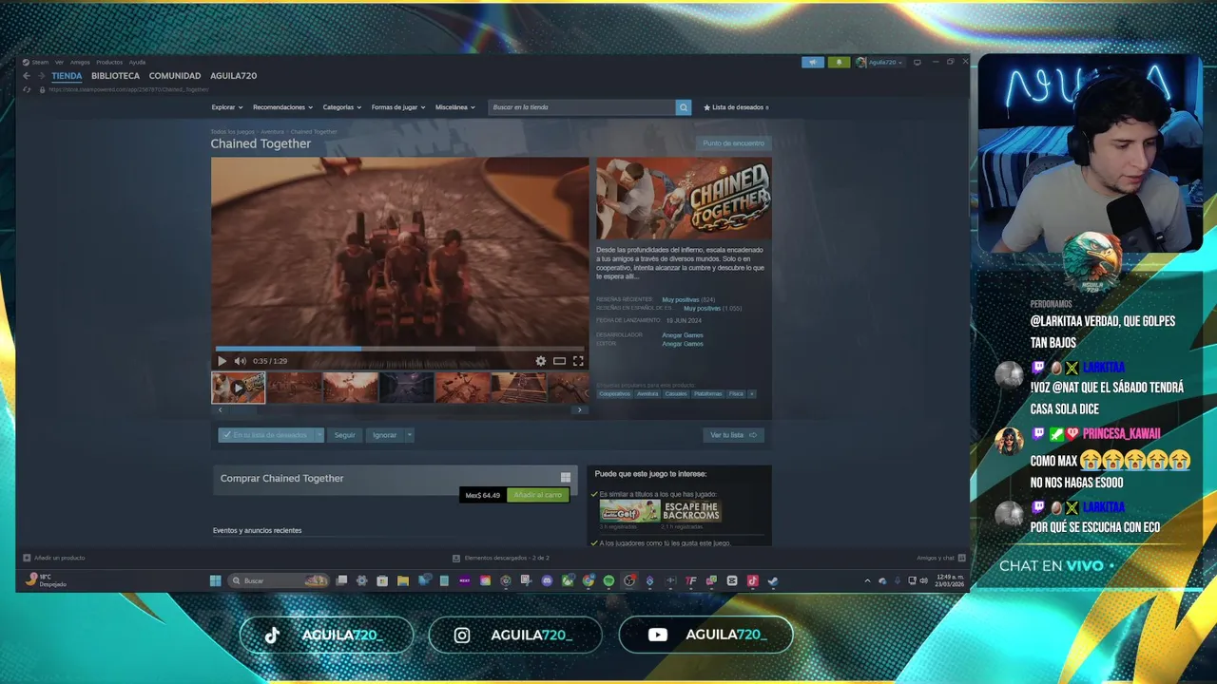The height and width of the screenshot is (684, 1217).
Task: Open the Amigos menu
Action: coord(80,63)
